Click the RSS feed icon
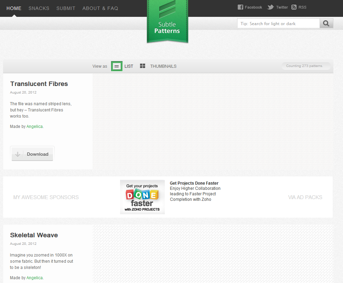Screen dimensions: 343x283 (x=294, y=7)
